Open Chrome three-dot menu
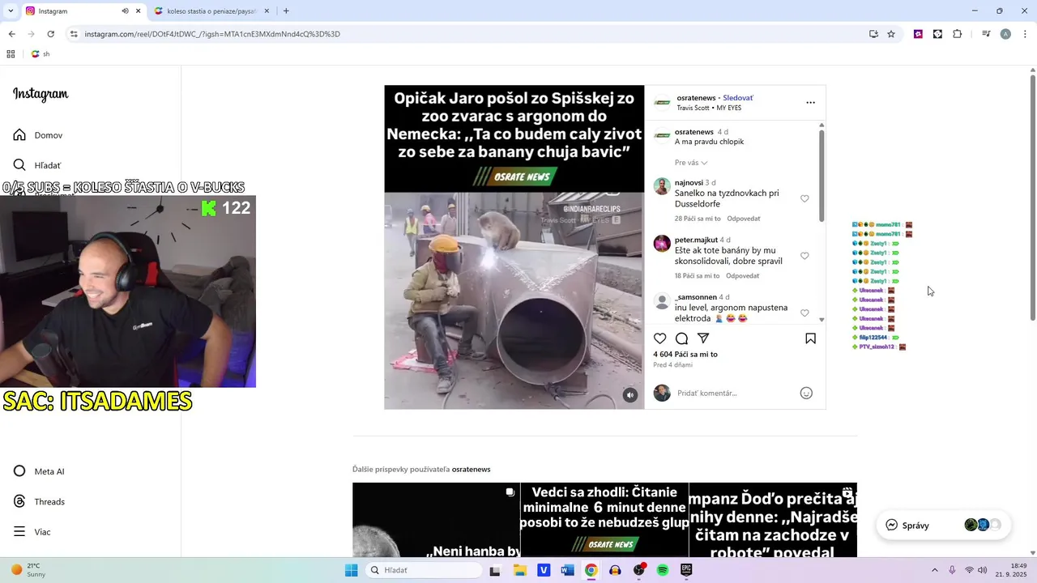This screenshot has height=583, width=1037. click(x=1026, y=34)
